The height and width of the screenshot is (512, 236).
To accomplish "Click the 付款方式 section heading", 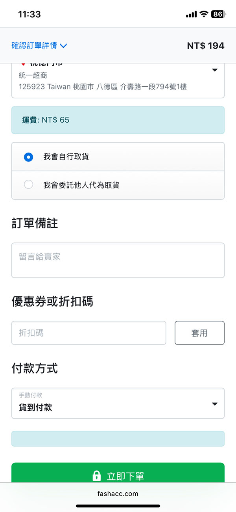I will (35, 369).
